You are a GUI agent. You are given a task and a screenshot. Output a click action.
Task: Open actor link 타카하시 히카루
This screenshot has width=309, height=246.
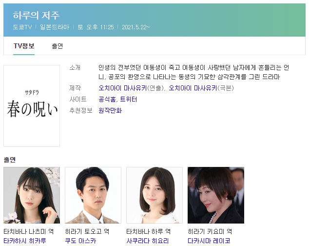click(x=25, y=241)
